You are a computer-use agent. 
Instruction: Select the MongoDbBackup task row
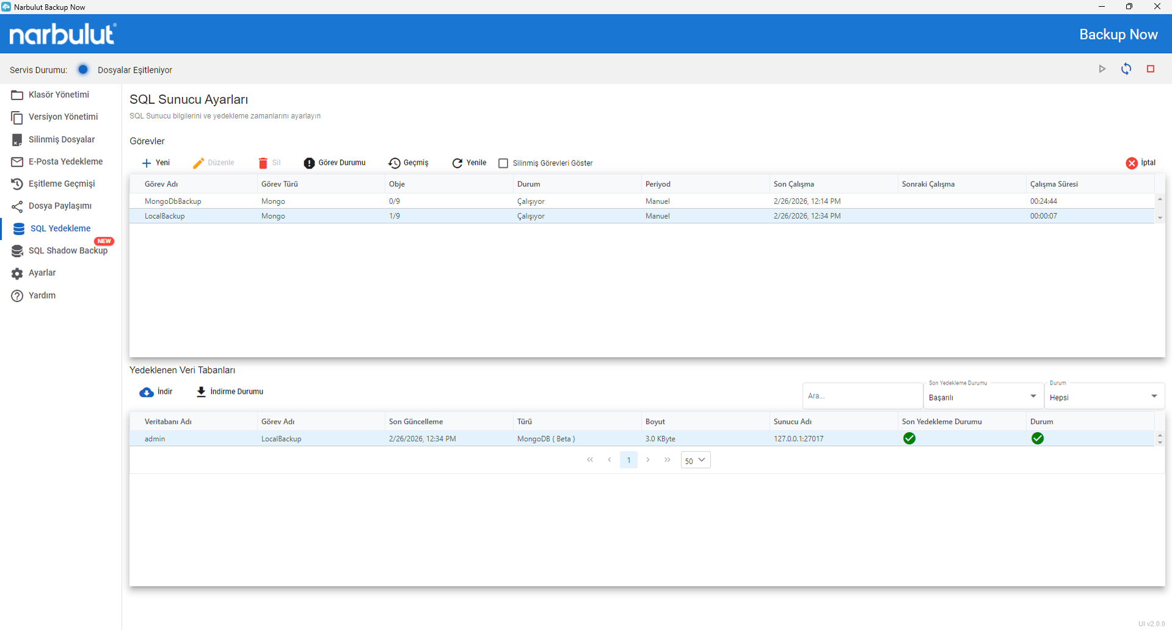(x=173, y=201)
